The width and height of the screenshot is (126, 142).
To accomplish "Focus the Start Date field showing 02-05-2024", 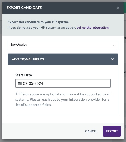I will coord(63,83).
